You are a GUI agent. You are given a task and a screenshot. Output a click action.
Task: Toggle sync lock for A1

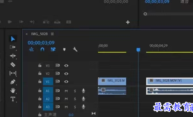click(x=58, y=91)
